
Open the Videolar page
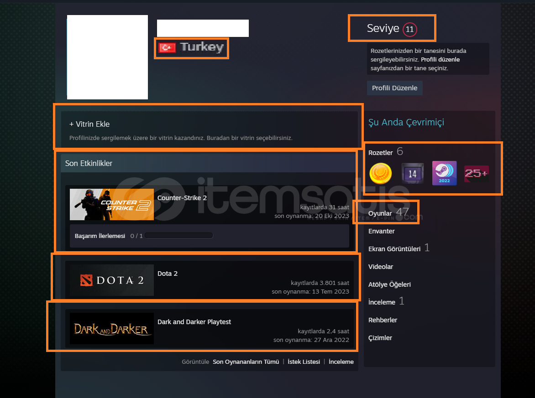click(380, 267)
